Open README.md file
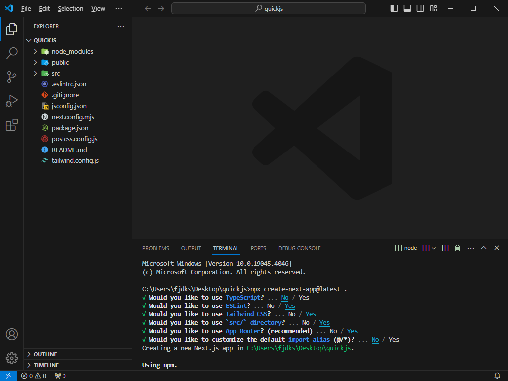Image resolution: width=508 pixels, height=381 pixels. coord(78,150)
